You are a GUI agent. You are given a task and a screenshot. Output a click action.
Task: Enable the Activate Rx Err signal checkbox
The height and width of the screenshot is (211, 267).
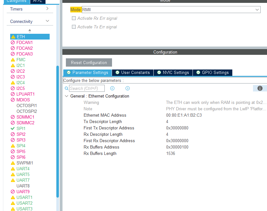(x=74, y=18)
